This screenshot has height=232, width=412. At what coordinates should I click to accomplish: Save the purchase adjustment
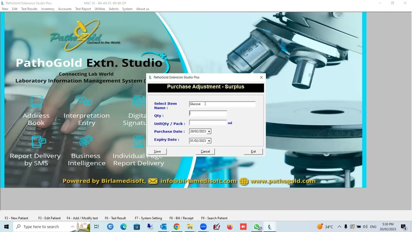157,151
